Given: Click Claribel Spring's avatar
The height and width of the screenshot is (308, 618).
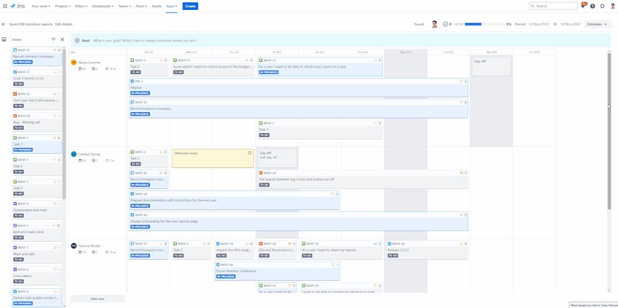Looking at the screenshot, I should [x=74, y=154].
